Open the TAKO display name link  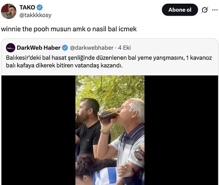tap(27, 7)
